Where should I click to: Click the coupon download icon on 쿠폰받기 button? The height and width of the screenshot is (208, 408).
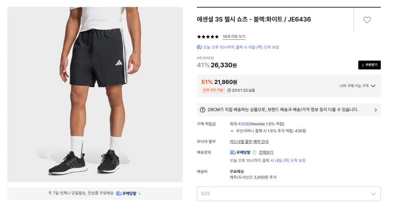coord(363,65)
